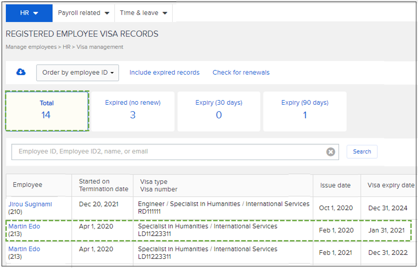The width and height of the screenshot is (418, 268).
Task: Select the Total 14 summary card
Action: (x=47, y=111)
